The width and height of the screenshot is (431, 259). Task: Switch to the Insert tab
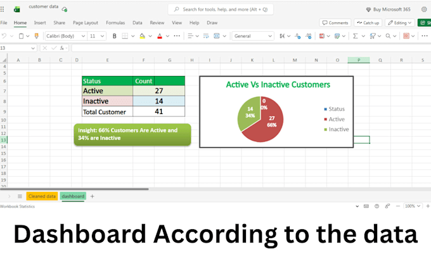[x=40, y=23]
